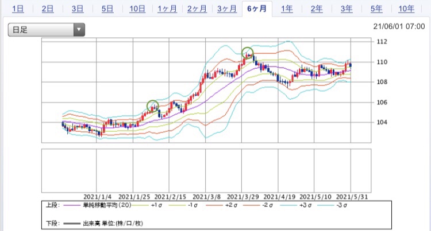
Task: Click the 下段 legend label
Action: (53, 224)
